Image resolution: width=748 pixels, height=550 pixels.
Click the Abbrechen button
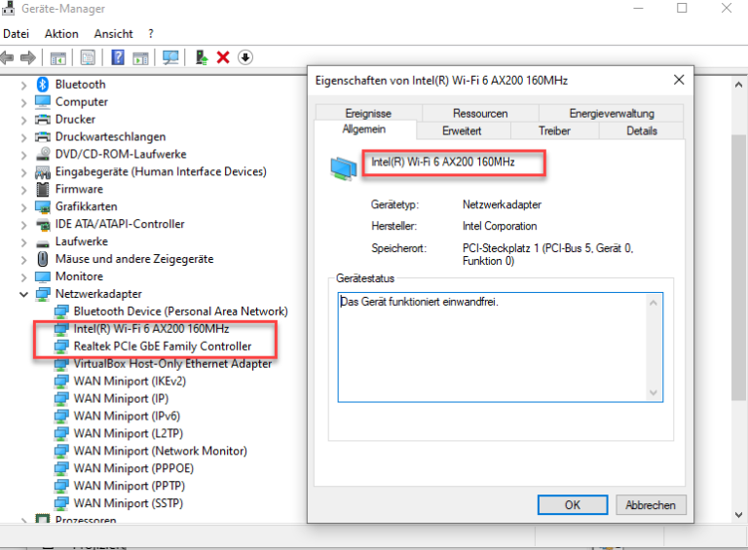651,504
